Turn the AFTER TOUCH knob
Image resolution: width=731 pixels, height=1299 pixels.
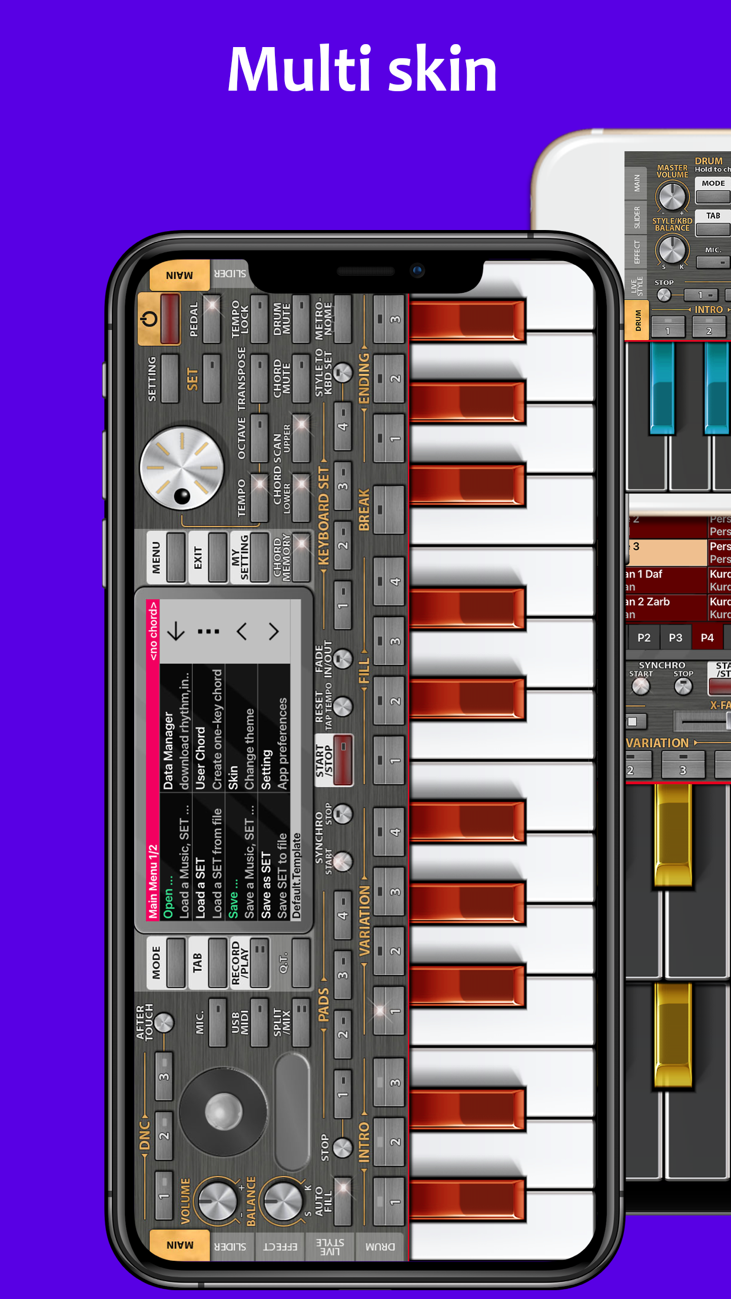click(163, 1022)
